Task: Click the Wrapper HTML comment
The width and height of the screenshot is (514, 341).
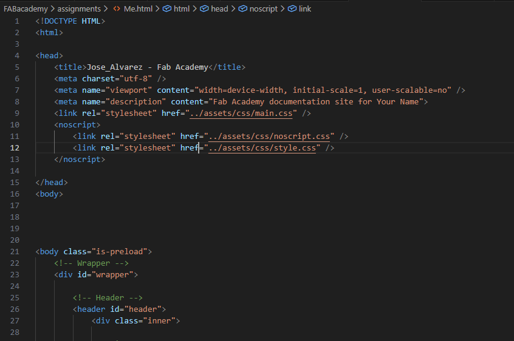Action: click(91, 263)
